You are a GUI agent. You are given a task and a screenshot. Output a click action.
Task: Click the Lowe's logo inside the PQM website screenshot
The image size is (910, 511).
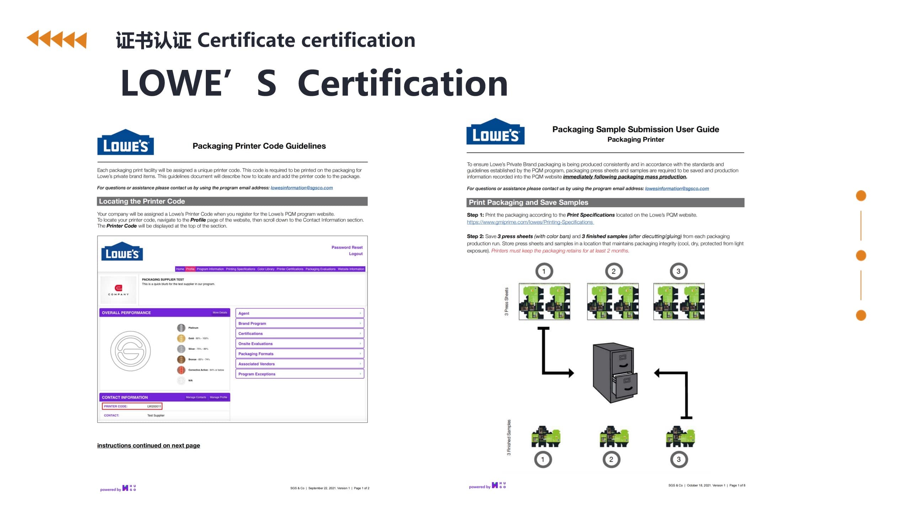point(122,251)
